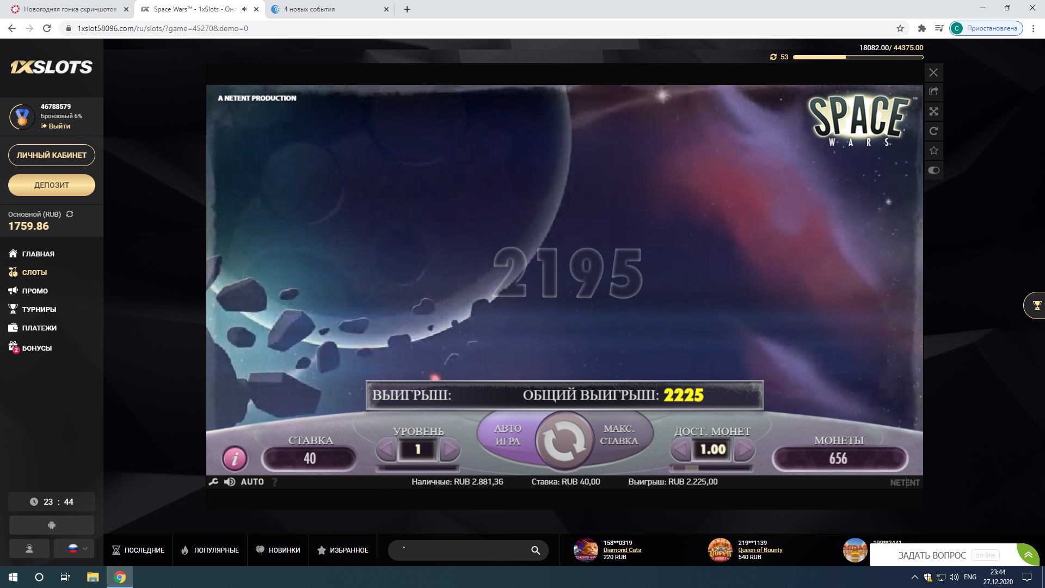Increase bet level with right arrow
Image resolution: width=1045 pixels, height=588 pixels.
450,450
